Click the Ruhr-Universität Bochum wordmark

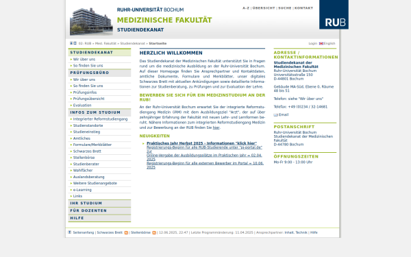[x=150, y=10]
